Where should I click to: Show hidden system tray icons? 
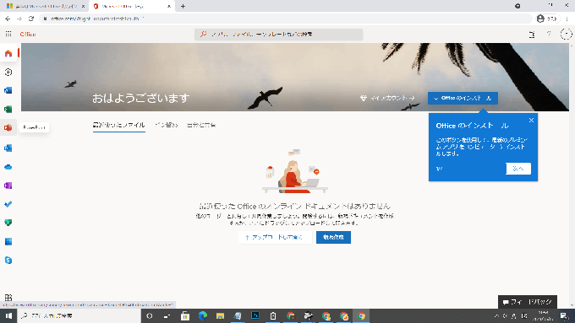[x=496, y=315]
